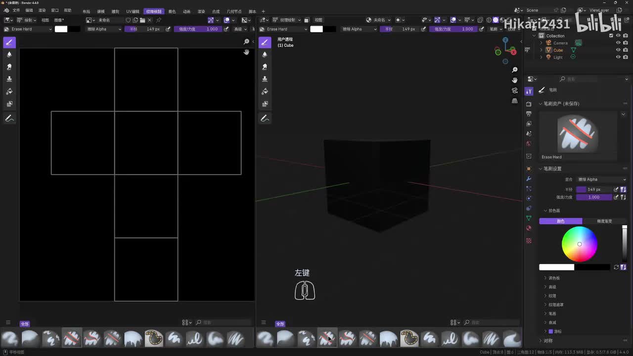Viewport: 633px width, 356px height.
Task: Click the Blender logo menu
Action: click(x=6, y=10)
